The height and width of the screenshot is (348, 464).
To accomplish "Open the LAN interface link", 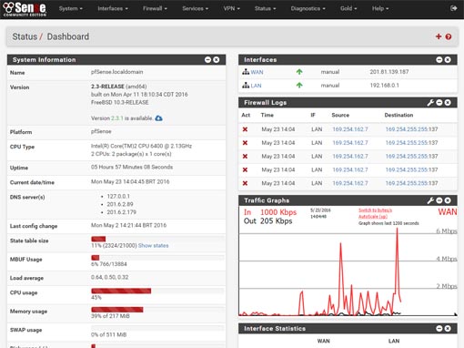I will 256,86.
